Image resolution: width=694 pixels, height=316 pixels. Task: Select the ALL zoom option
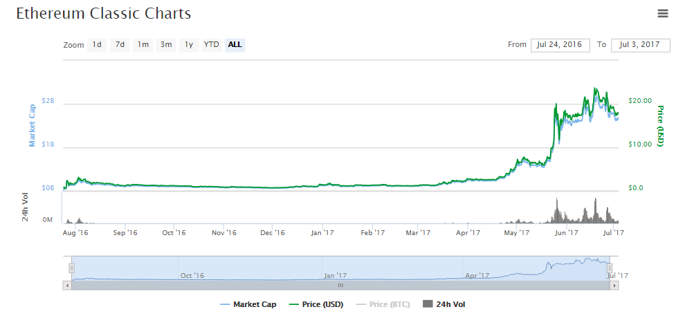point(235,45)
